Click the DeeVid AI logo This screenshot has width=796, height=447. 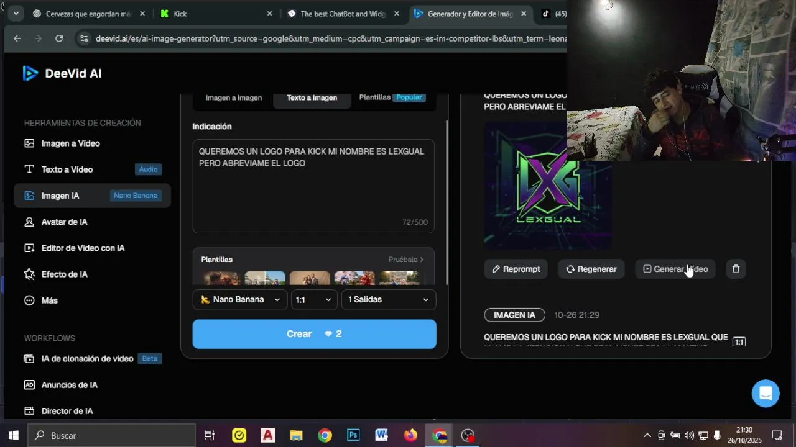coord(62,73)
